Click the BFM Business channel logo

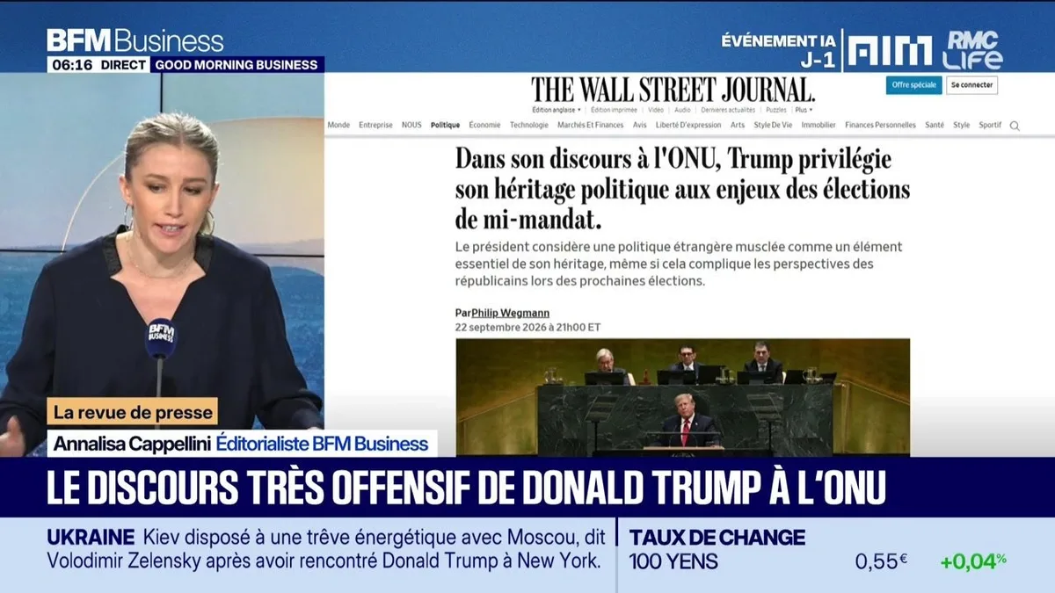(x=135, y=40)
